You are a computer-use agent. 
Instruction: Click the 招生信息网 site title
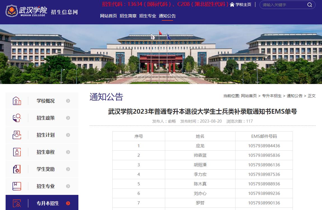64,12
